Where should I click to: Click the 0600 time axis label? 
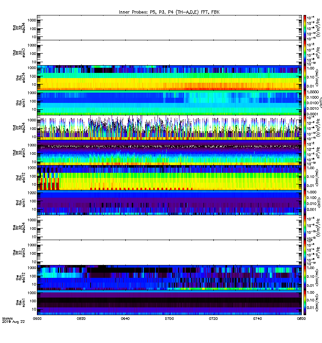(x=37, y=319)
